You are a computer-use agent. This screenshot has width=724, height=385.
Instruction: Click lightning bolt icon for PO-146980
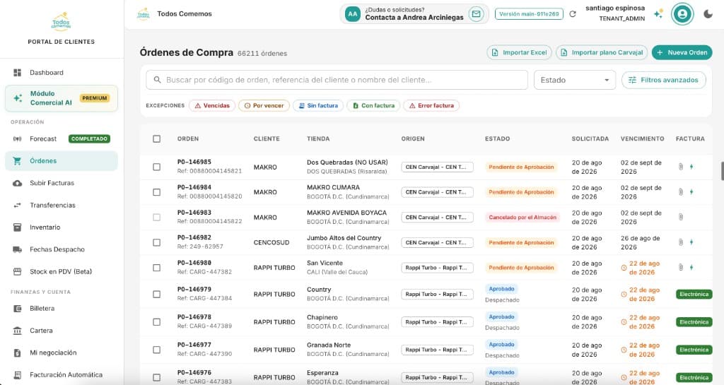691,268
